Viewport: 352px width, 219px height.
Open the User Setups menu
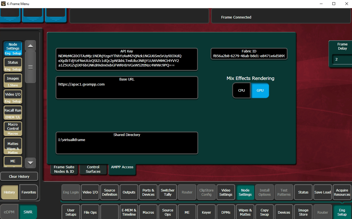(71, 212)
